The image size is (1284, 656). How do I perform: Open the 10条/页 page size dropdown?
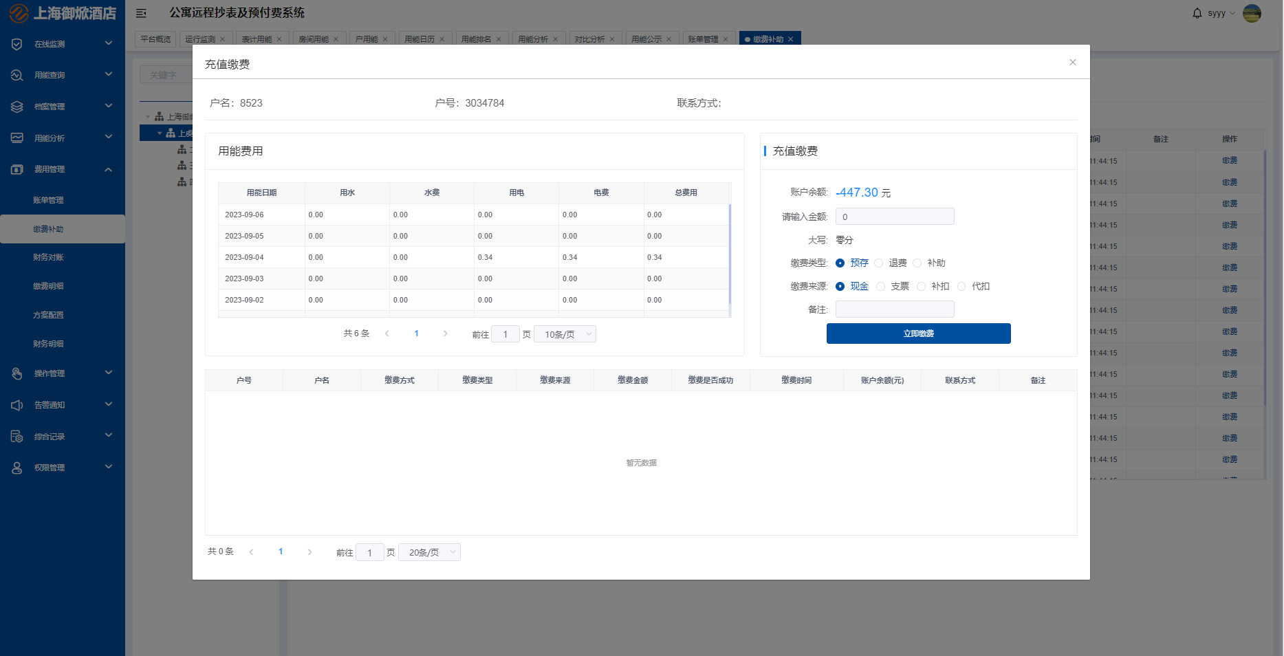(565, 334)
